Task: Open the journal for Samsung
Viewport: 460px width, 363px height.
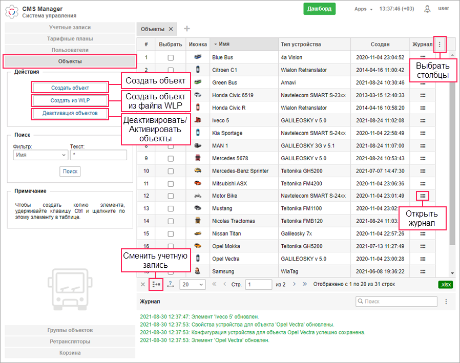Action: point(423,271)
